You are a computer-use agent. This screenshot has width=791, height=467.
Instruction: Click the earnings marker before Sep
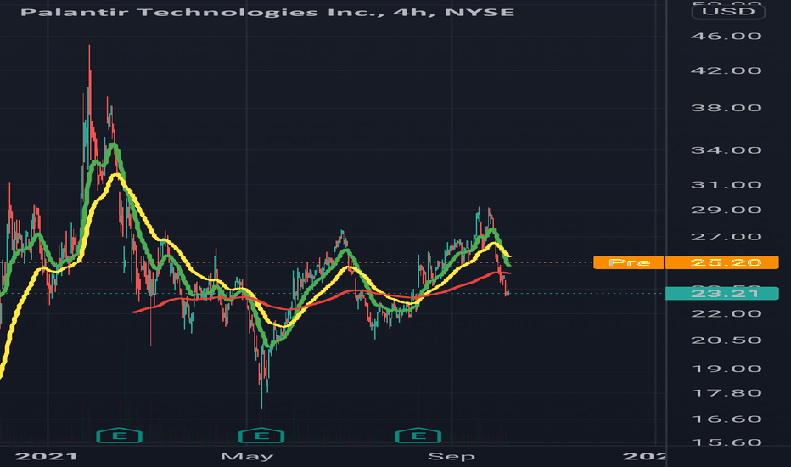(418, 436)
